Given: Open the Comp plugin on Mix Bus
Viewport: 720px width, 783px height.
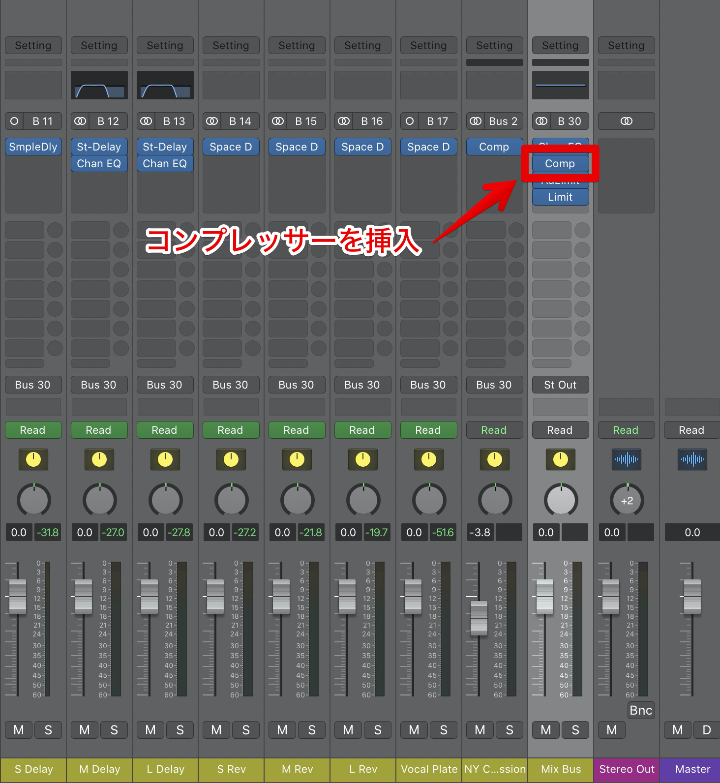Looking at the screenshot, I should [x=560, y=163].
